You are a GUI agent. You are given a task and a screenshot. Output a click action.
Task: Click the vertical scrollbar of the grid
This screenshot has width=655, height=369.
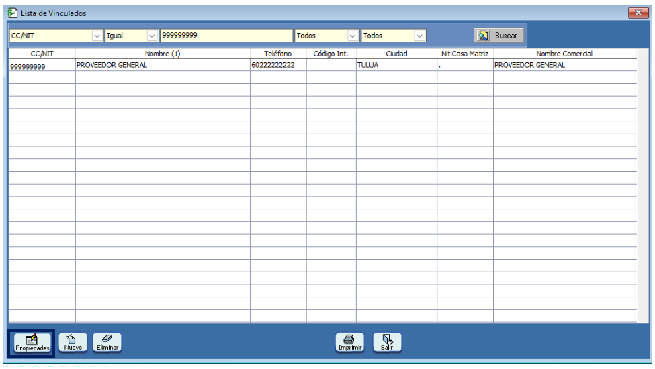pyautogui.click(x=642, y=186)
